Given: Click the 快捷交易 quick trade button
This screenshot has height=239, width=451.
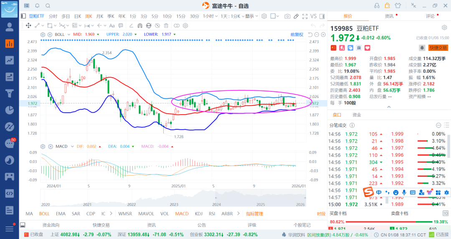Looking at the screenshot, I should point(438,48).
